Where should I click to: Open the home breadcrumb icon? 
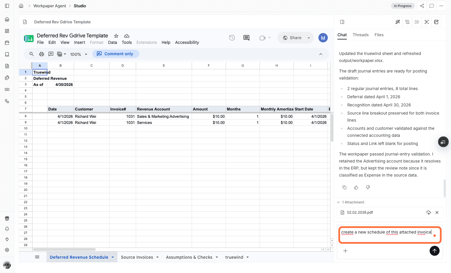(x=21, y=6)
